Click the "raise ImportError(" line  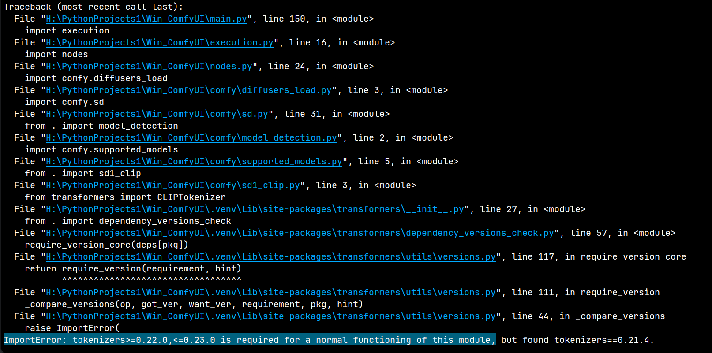(x=72, y=328)
